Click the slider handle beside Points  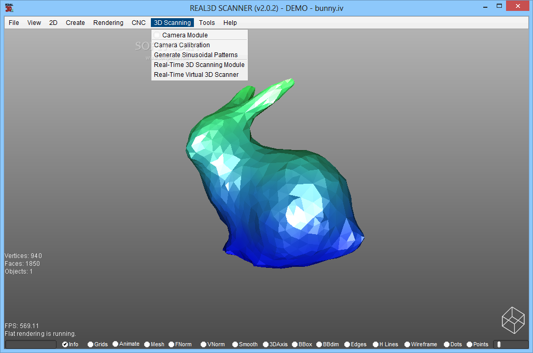pyautogui.click(x=499, y=345)
